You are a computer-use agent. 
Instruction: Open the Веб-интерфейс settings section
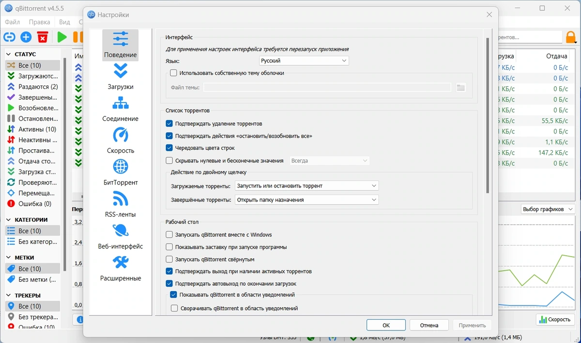(120, 236)
